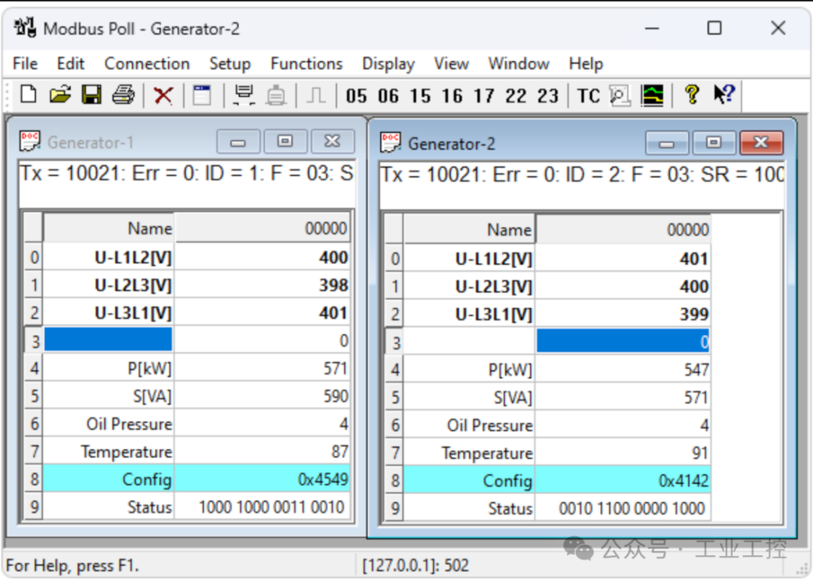The height and width of the screenshot is (581, 813).
Task: Open the Display menu
Action: pos(388,63)
